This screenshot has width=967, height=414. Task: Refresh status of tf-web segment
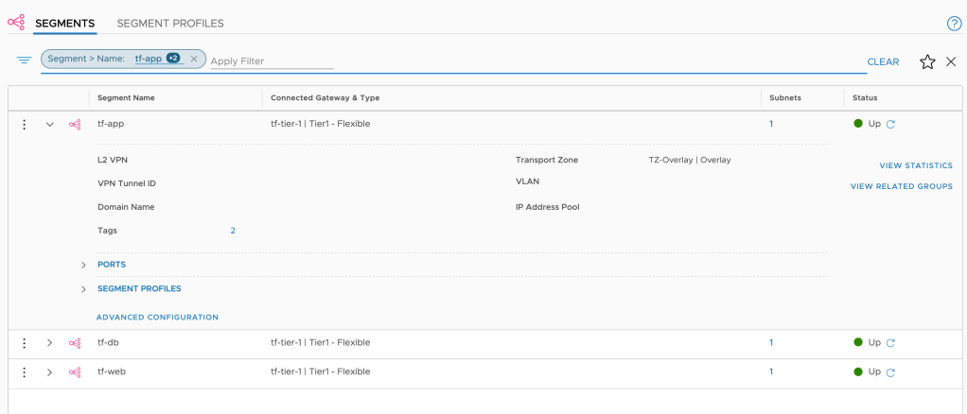(x=890, y=372)
